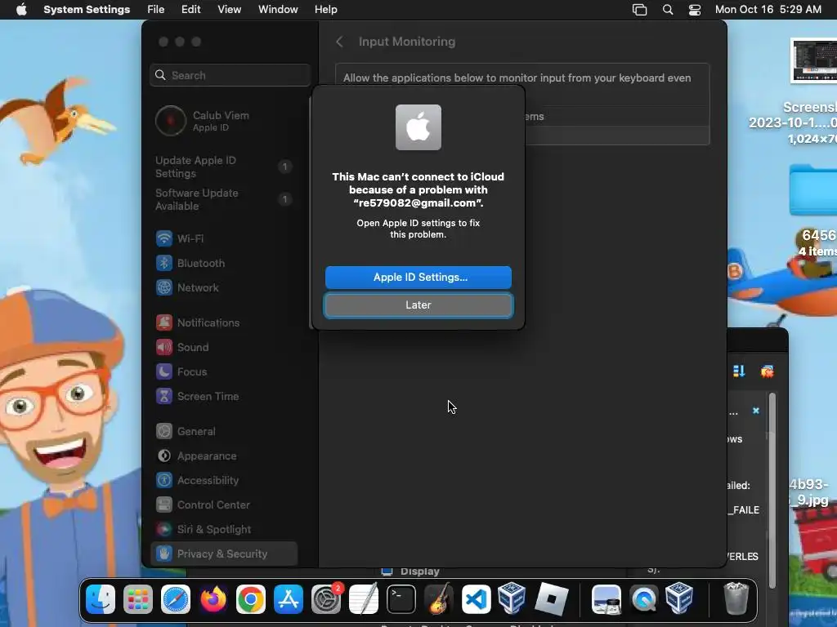This screenshot has width=837, height=627.
Task: Open Spotlight search in the menu bar
Action: [x=668, y=10]
